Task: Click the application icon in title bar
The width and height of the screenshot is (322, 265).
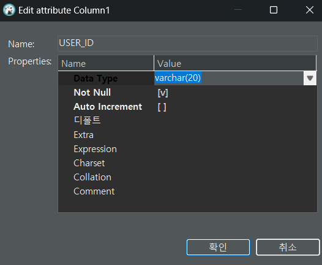Action: [9, 10]
